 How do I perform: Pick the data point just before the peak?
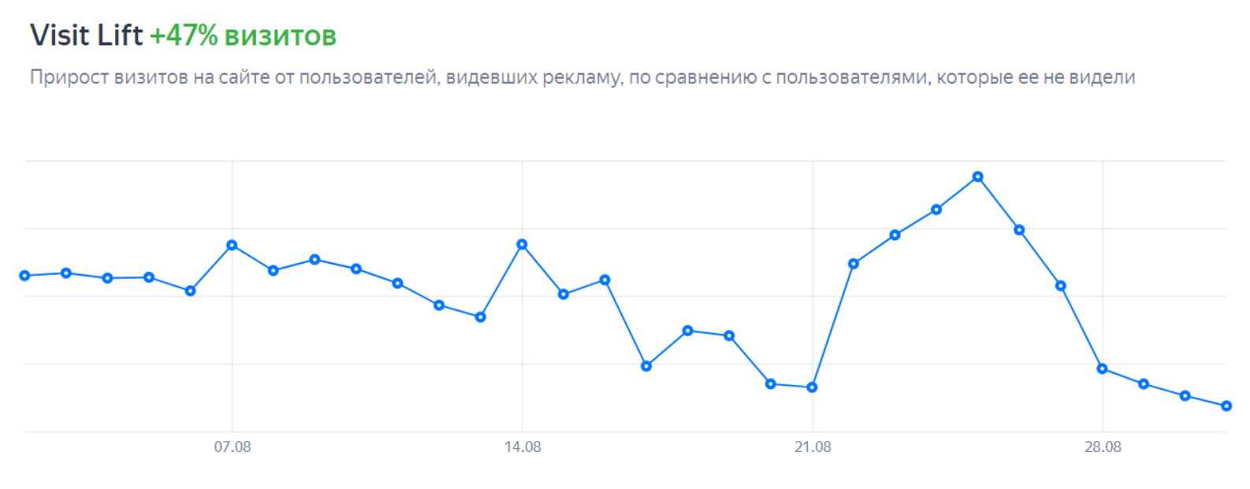pyautogui.click(x=936, y=209)
